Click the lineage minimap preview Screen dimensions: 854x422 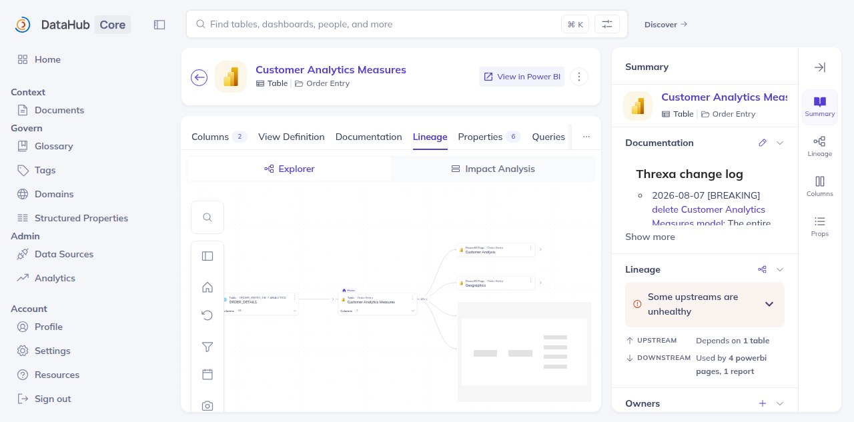pyautogui.click(x=524, y=352)
